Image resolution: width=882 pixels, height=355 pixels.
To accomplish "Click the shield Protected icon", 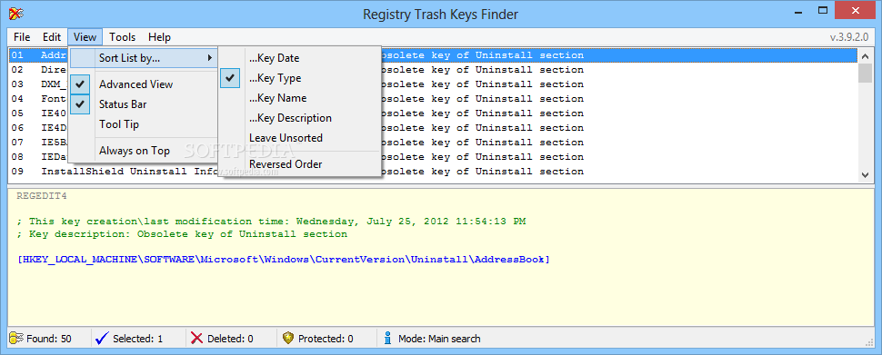I will (x=288, y=338).
